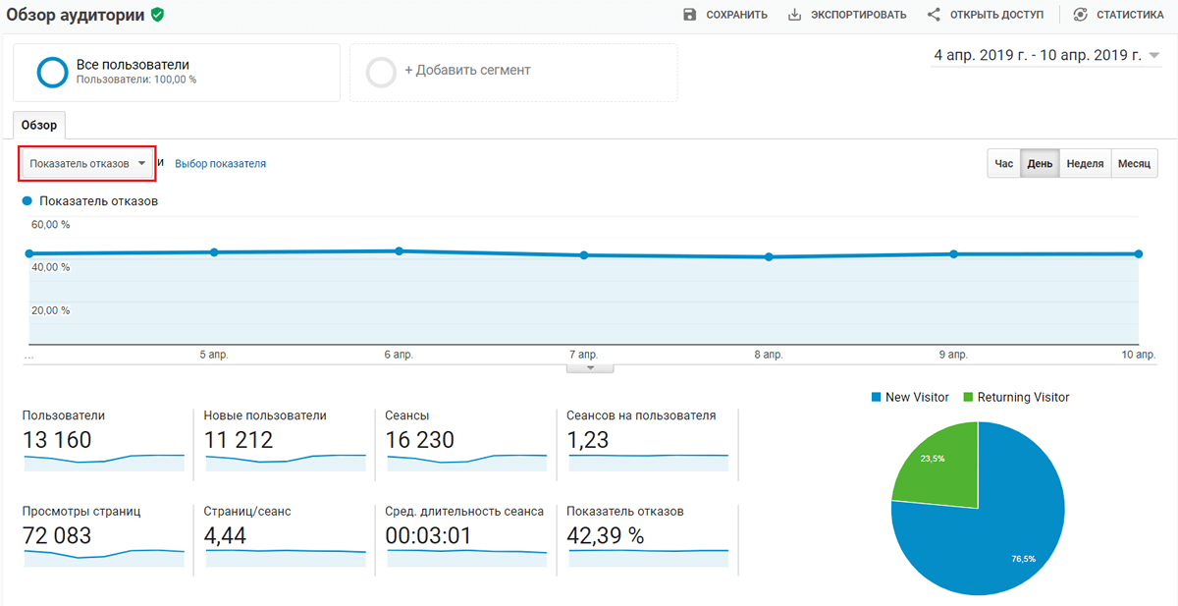1178x606 pixels.
Task: Switch chart granularity to Час
Action: pyautogui.click(x=1003, y=164)
